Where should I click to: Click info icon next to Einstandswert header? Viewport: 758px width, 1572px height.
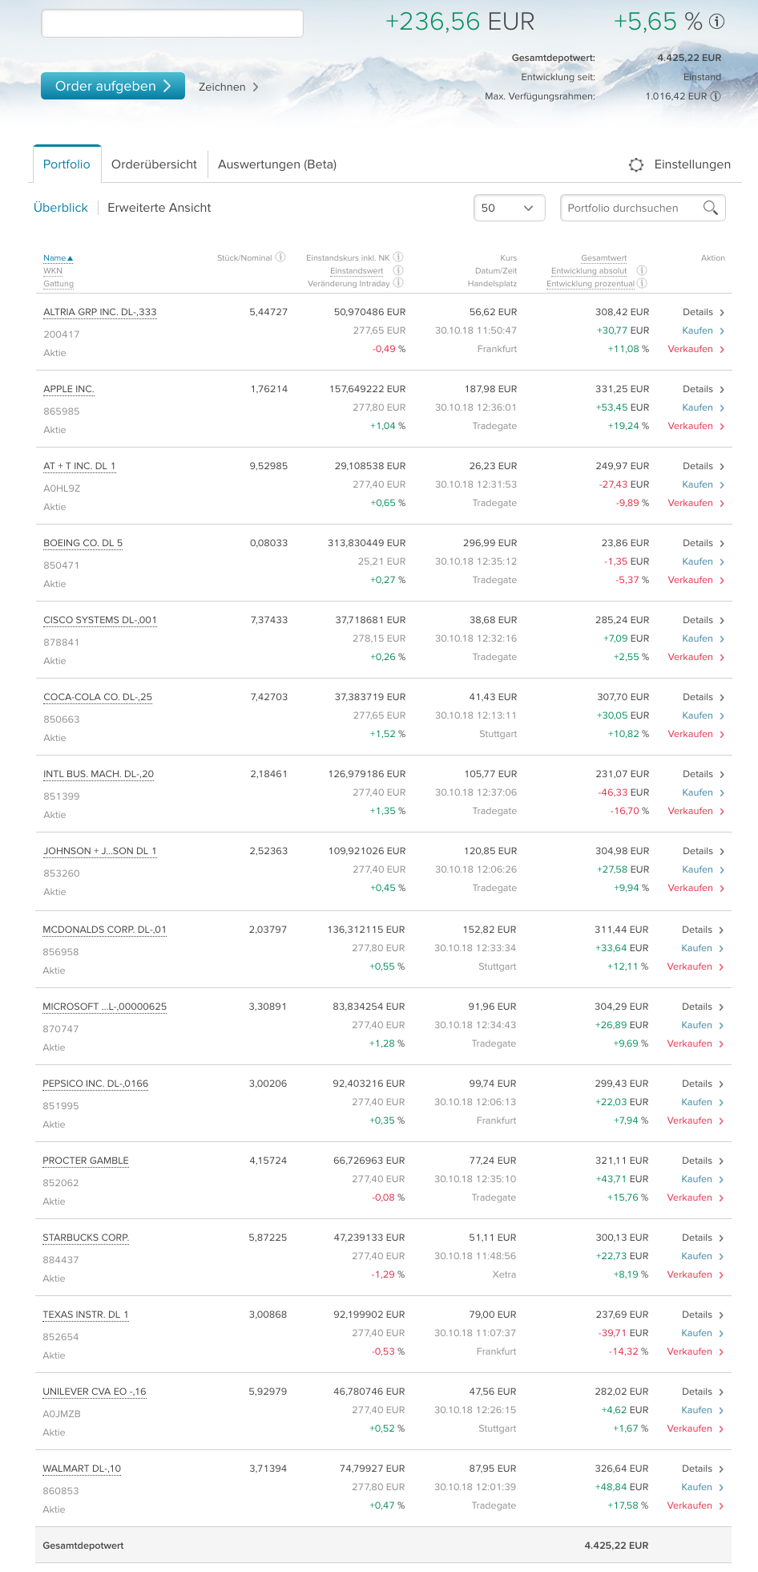[x=398, y=270]
